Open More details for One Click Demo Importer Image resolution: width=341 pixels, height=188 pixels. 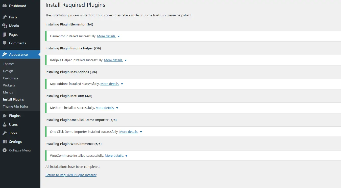129,132
